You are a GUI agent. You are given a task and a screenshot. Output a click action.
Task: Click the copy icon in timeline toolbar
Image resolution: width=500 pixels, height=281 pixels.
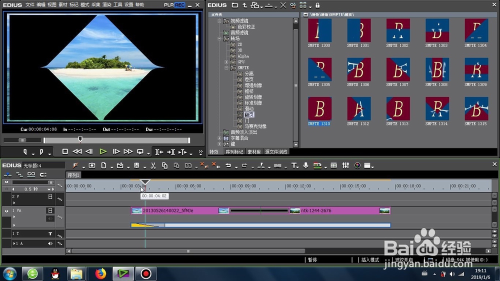[x=164, y=165]
